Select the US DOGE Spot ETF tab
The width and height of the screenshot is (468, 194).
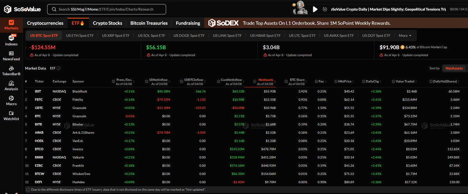[189, 35]
